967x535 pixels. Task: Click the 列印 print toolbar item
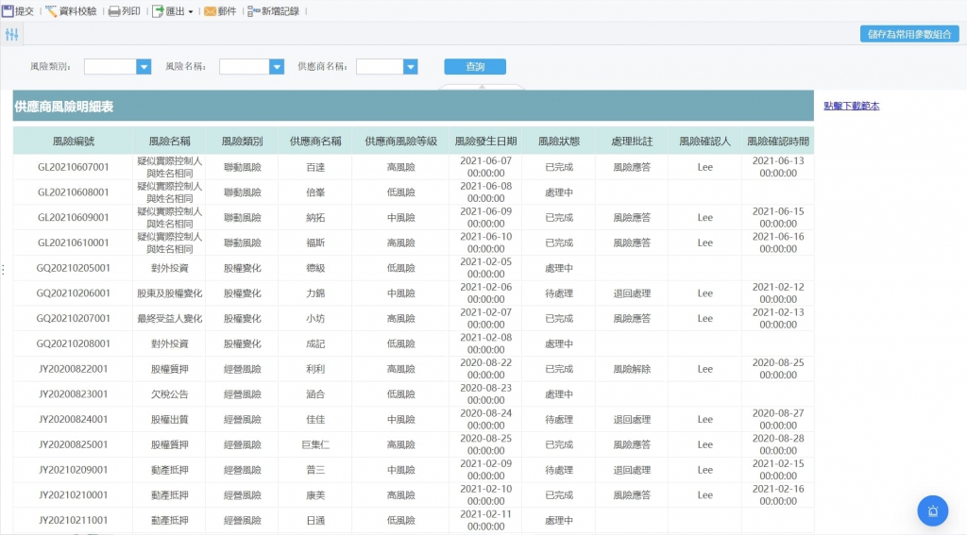pyautogui.click(x=125, y=11)
